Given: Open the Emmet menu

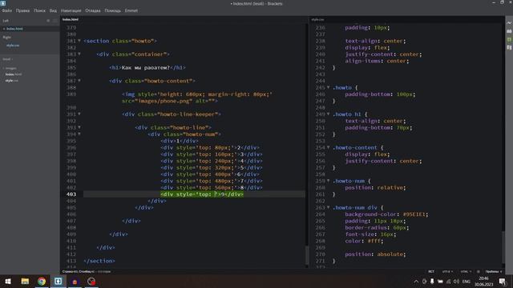Looking at the screenshot, I should (x=131, y=10).
